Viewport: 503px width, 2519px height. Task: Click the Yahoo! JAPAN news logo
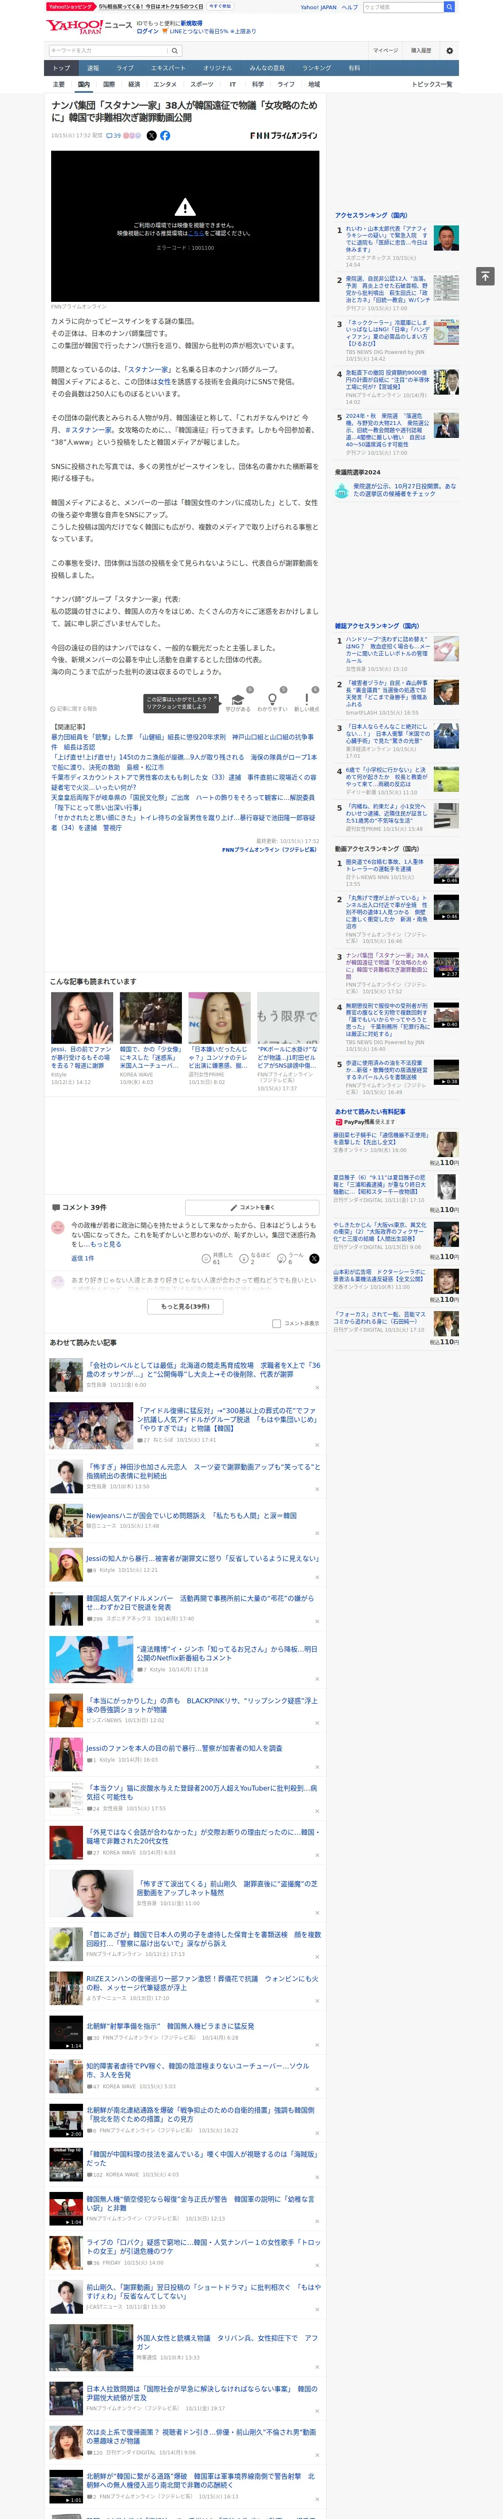[89, 26]
